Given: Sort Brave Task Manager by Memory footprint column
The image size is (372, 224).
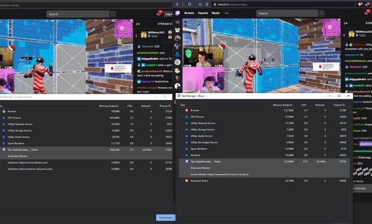Looking at the screenshot, I should tap(283, 105).
